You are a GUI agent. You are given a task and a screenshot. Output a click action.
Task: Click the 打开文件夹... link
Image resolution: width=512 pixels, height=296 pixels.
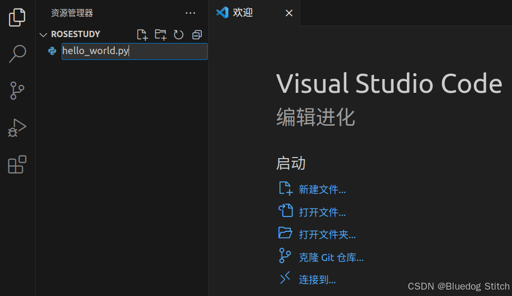(327, 234)
